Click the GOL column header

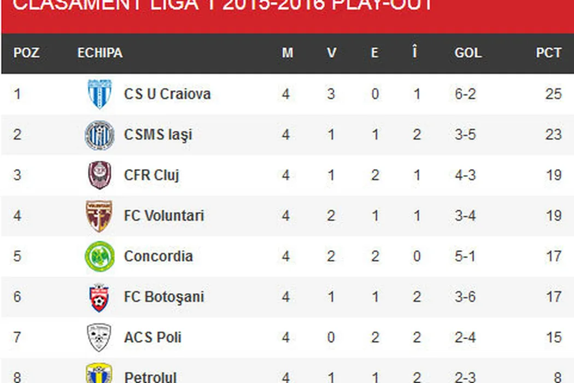tap(467, 53)
